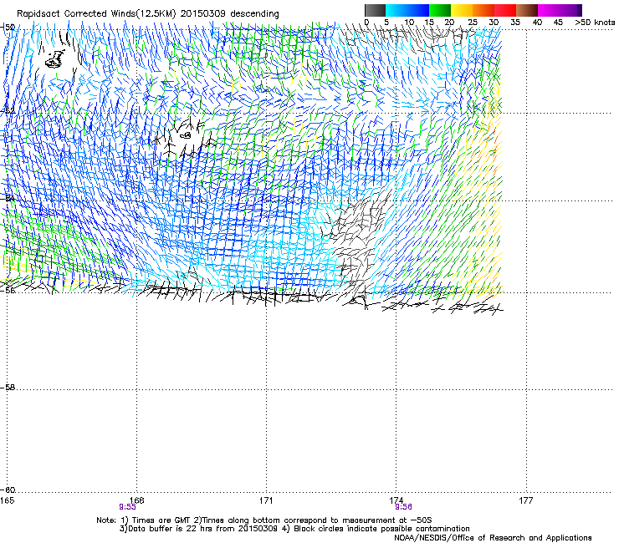Click the brown 35-40 knots legend band

pyautogui.click(x=527, y=10)
